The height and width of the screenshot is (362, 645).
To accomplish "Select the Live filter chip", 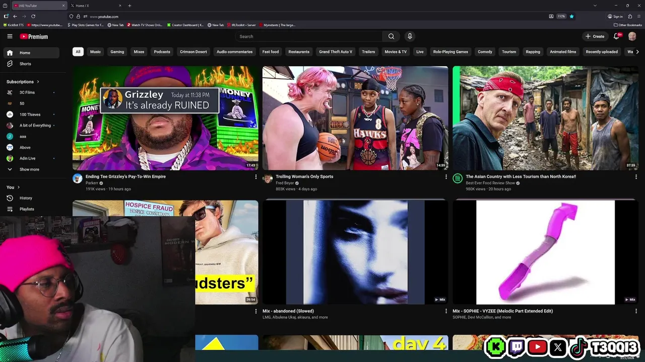I will coord(420,52).
